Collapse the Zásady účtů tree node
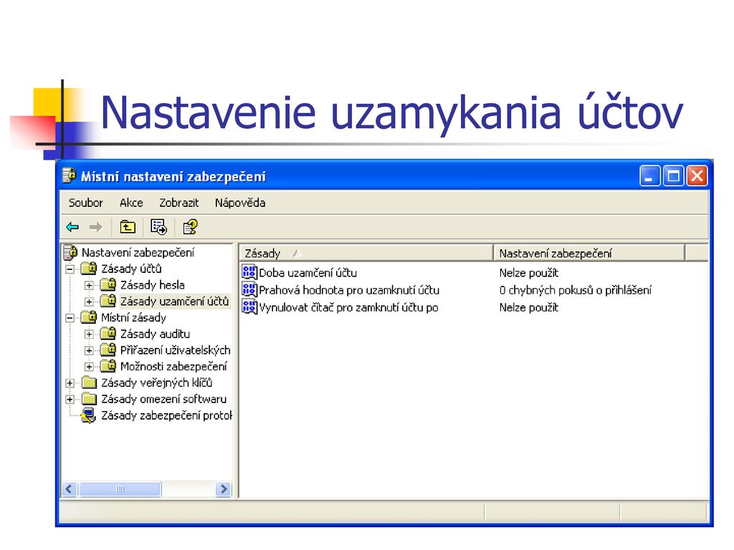 pyautogui.click(x=70, y=269)
